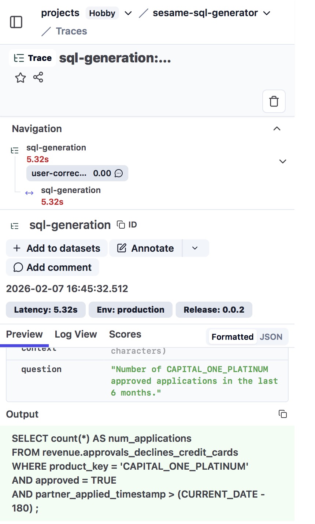This screenshot has width=315, height=524.
Task: Open the Annotate dropdown arrow
Action: (x=195, y=248)
